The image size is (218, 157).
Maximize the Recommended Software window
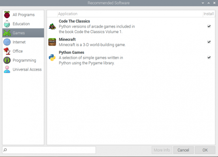click(209, 3)
